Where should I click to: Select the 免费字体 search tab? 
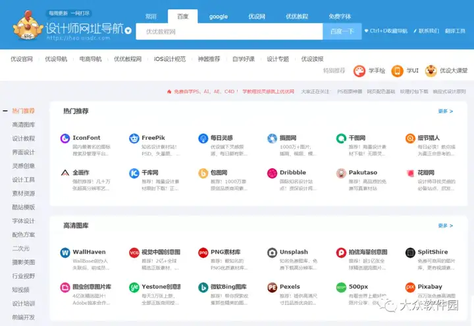coord(340,16)
